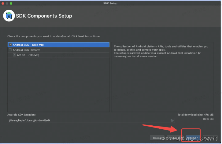This screenshot has height=144, width=222.
Task: Uncheck the Android SDK – (362 MB) checkbox
Action: [x=10, y=45]
